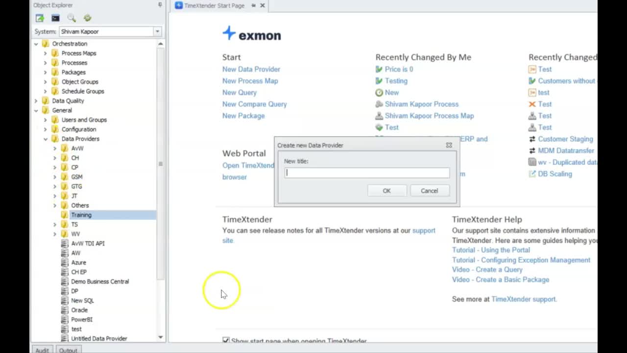This screenshot has width=627, height=353.
Task: Click the folder icon beside Training
Action: (x=65, y=215)
